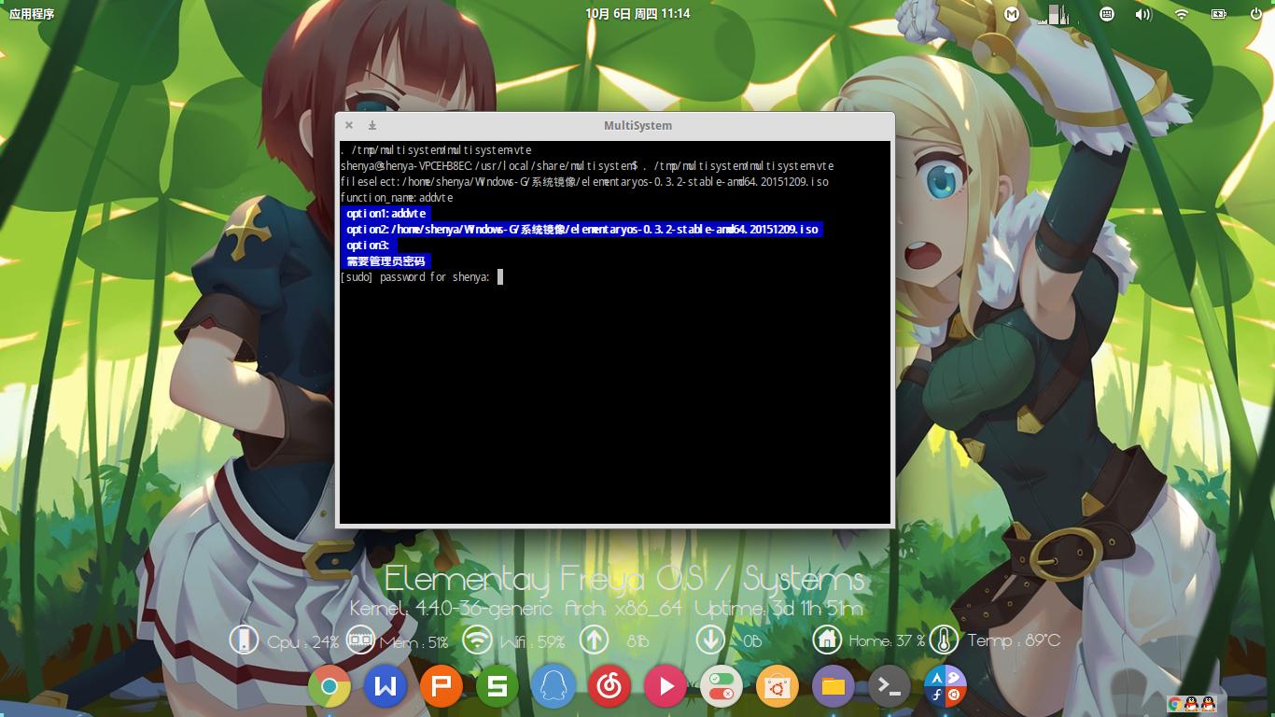Open Switchboard system settings from the dock
This screenshot has width=1275, height=717.
tap(721, 686)
